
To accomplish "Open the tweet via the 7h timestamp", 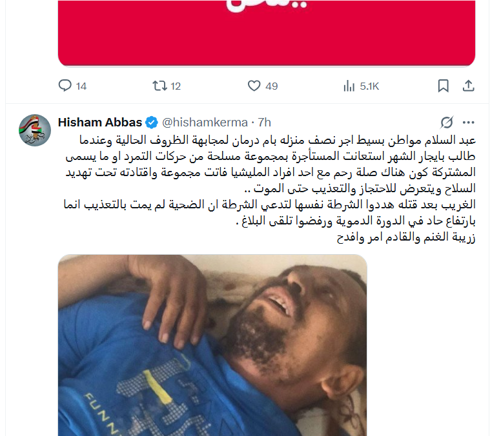I will click(265, 123).
